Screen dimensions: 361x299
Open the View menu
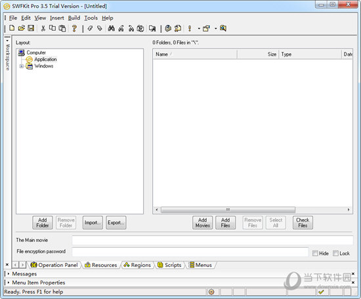click(40, 18)
